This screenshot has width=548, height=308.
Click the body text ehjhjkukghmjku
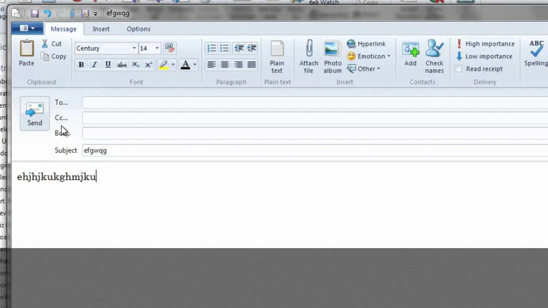click(x=57, y=177)
